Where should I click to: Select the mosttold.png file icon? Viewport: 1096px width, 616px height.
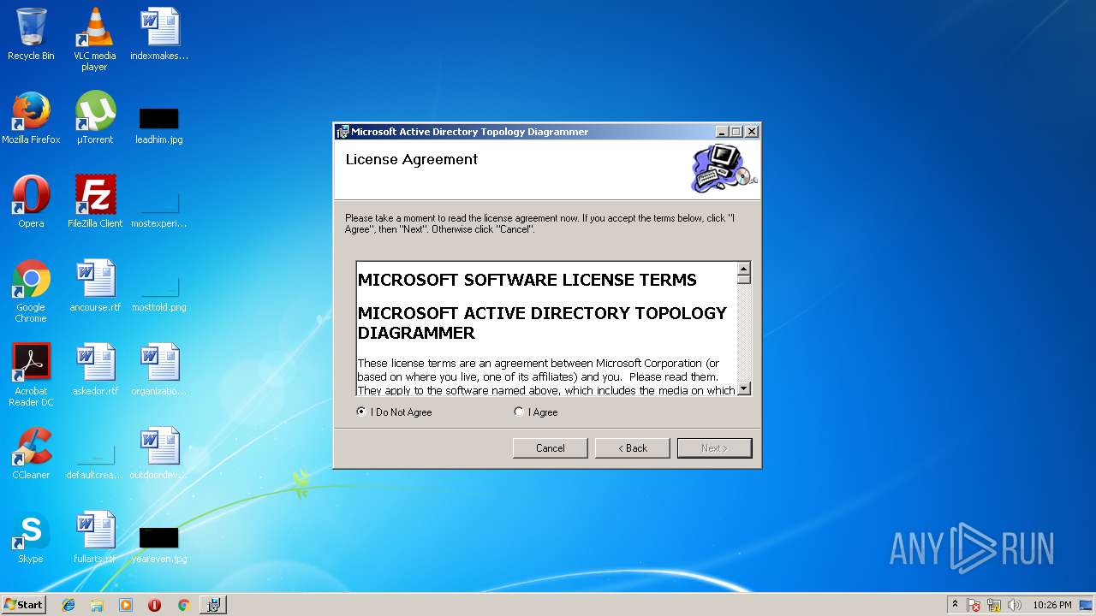point(159,294)
